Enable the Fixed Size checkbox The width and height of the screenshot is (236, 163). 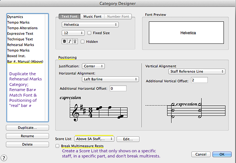click(88, 33)
